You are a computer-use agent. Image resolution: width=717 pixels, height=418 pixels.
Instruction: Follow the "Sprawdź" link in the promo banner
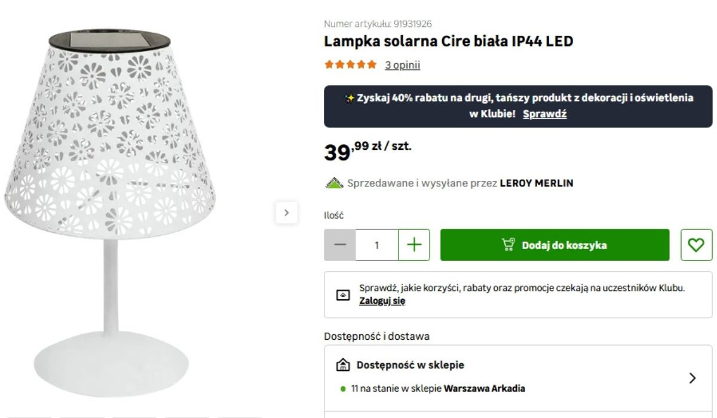(544, 114)
